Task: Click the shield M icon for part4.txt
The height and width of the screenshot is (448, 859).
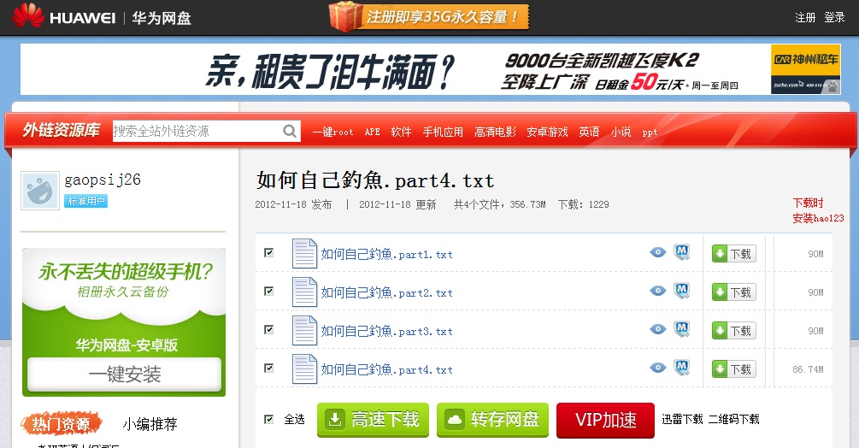Action: point(681,367)
